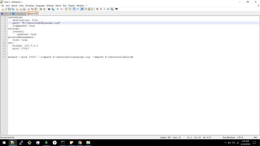
Task: Click the Print toolbar icon
Action: click(24, 9)
